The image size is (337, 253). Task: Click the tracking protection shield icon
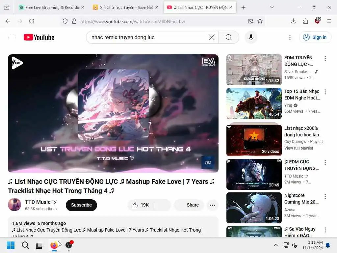pos(65,21)
